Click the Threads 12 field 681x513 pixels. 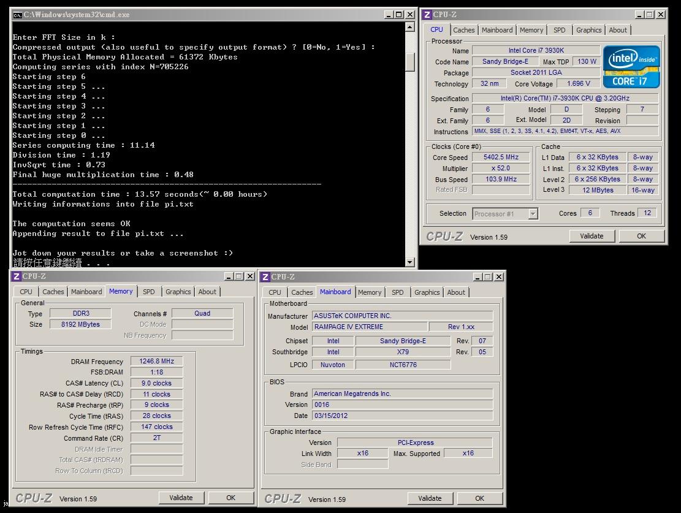[647, 213]
